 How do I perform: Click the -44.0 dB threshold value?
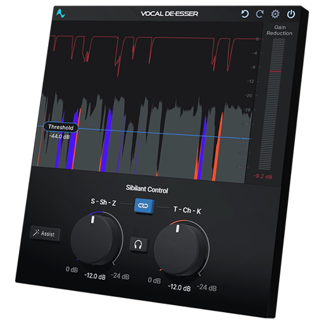59,137
